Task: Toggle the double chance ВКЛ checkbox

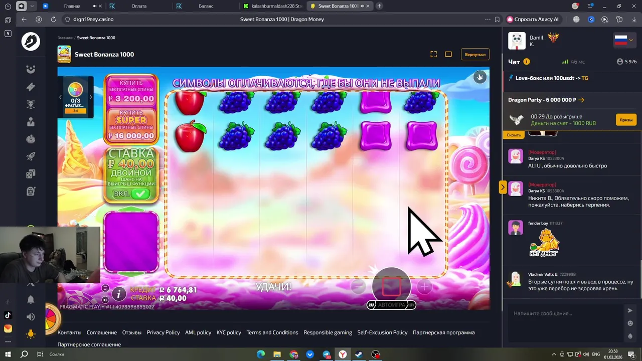Action: [x=140, y=194]
